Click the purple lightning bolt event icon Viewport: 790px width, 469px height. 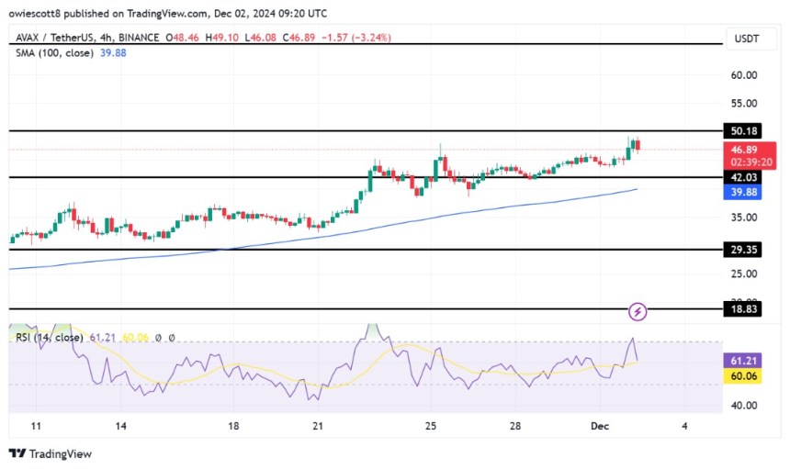coord(638,312)
